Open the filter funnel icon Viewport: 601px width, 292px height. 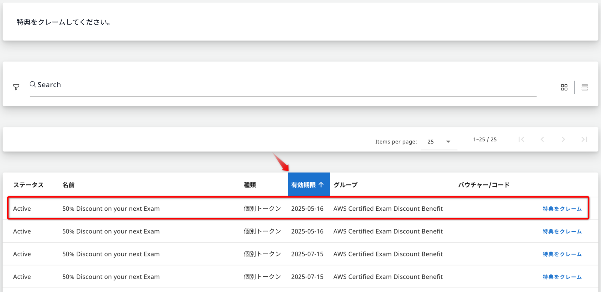pyautogui.click(x=16, y=87)
